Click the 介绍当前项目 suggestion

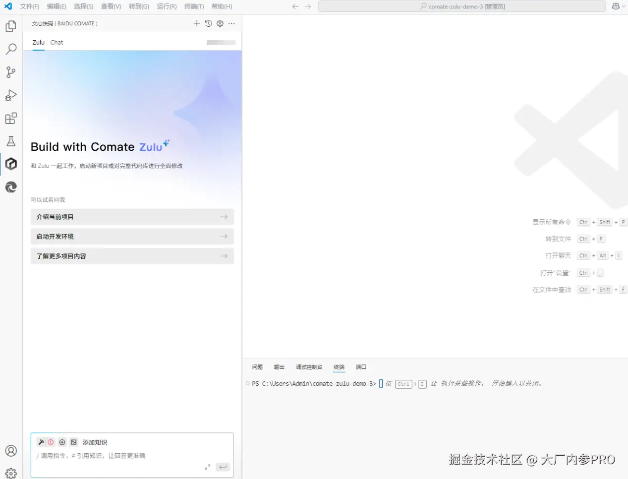click(x=132, y=217)
